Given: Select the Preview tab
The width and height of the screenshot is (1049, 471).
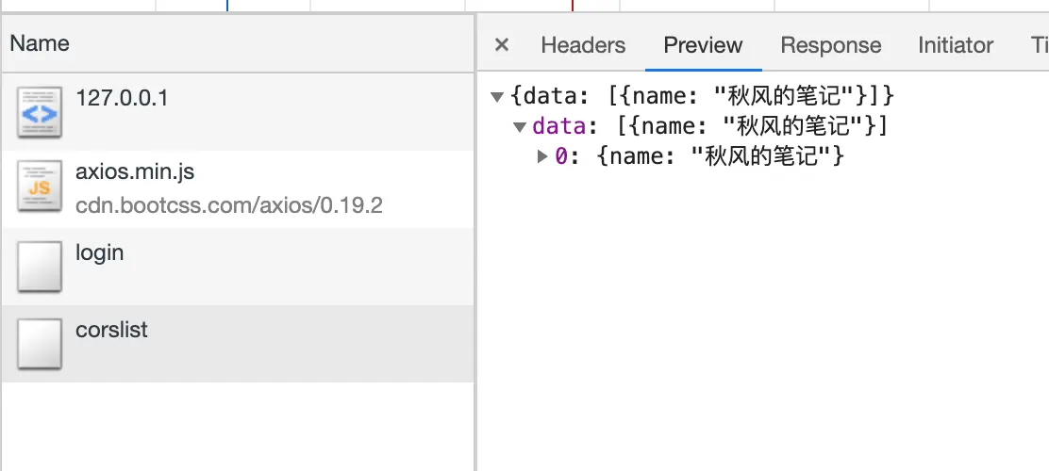Looking at the screenshot, I should point(703,45).
